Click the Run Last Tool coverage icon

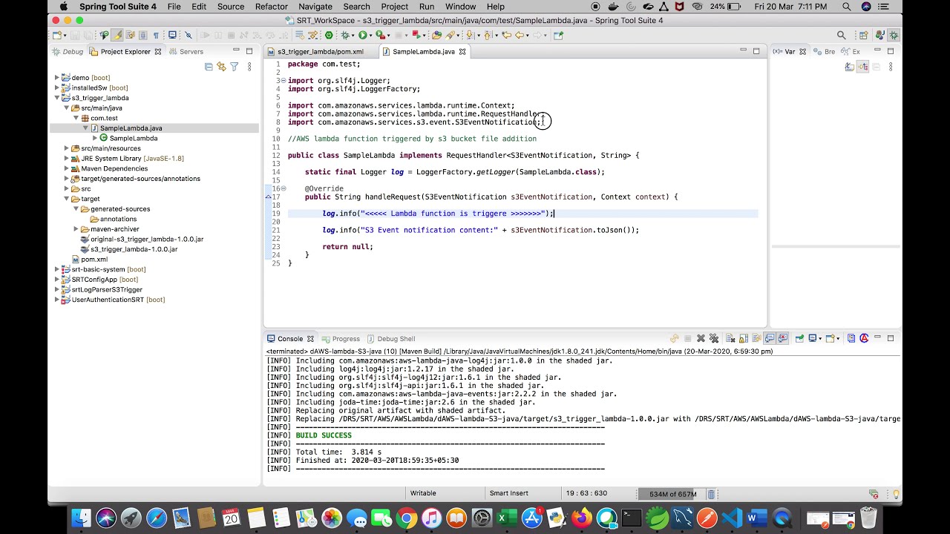pos(380,35)
